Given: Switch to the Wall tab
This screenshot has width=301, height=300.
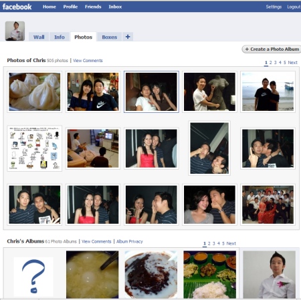Looking at the screenshot, I should (39, 37).
